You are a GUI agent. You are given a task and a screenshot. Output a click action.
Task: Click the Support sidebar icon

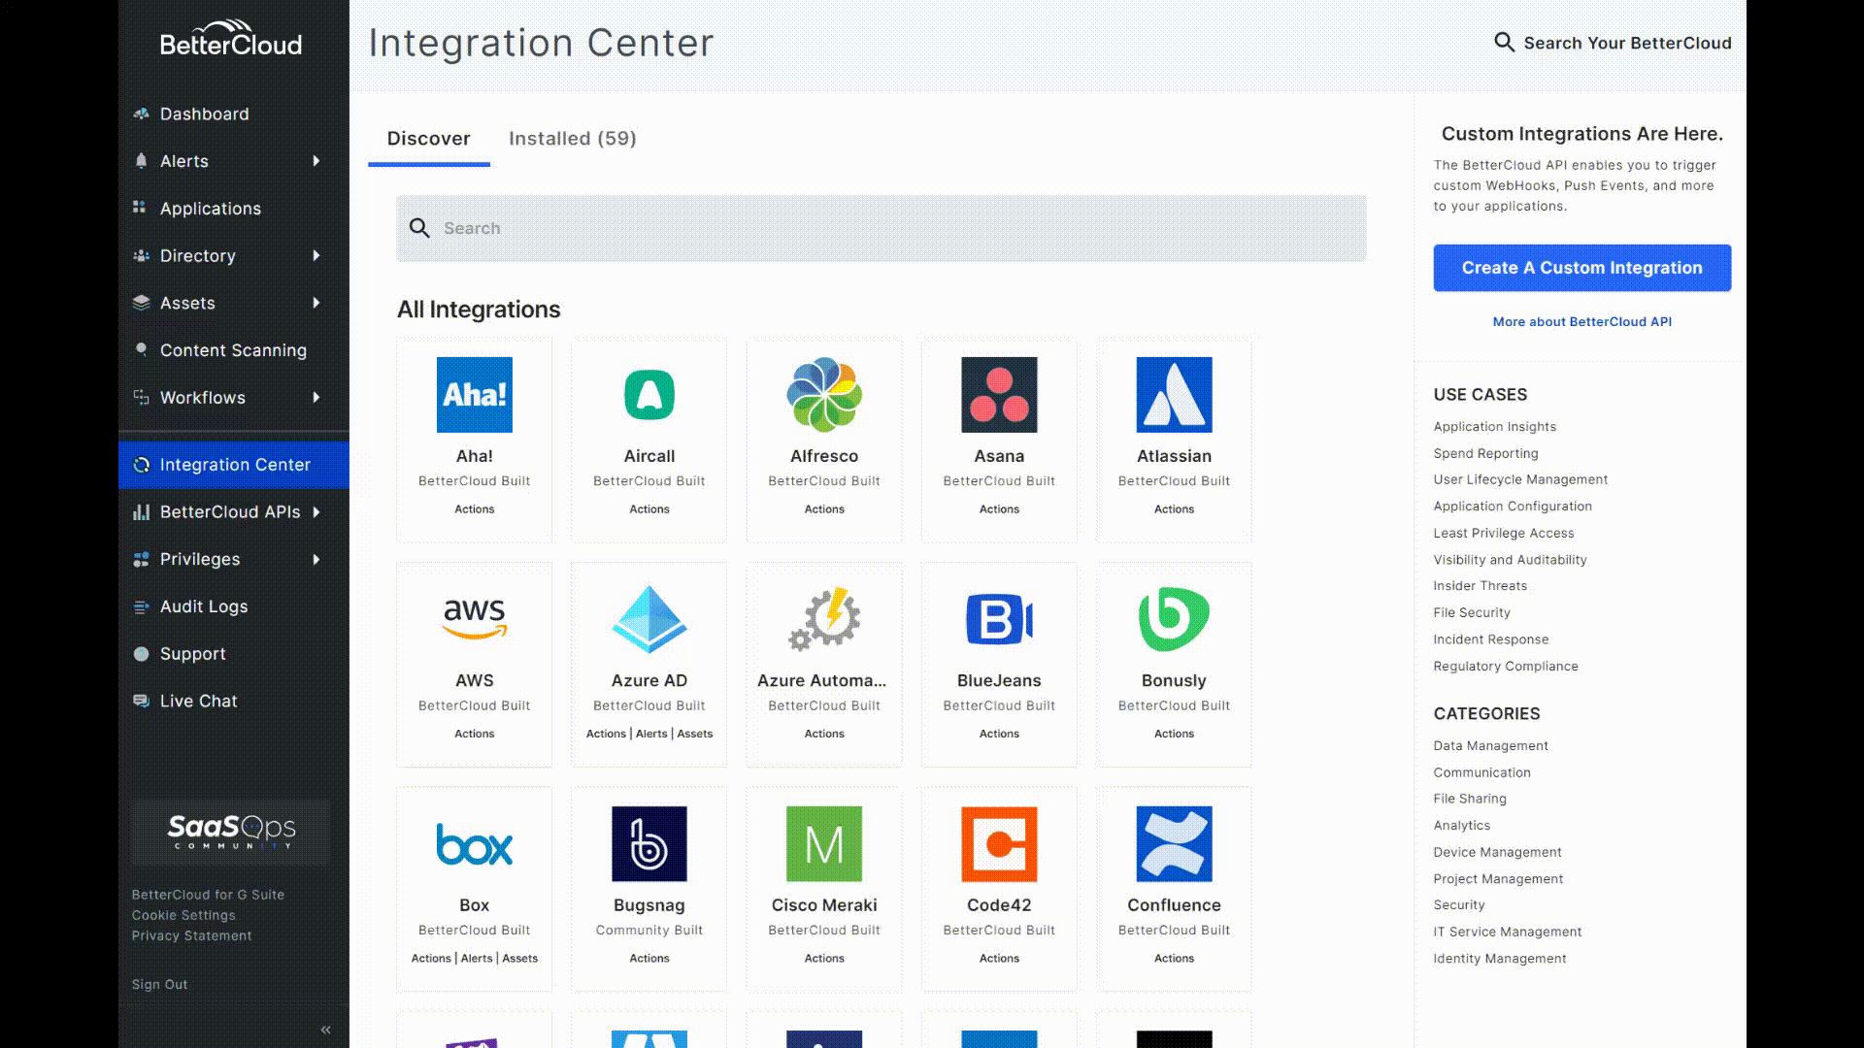141,654
